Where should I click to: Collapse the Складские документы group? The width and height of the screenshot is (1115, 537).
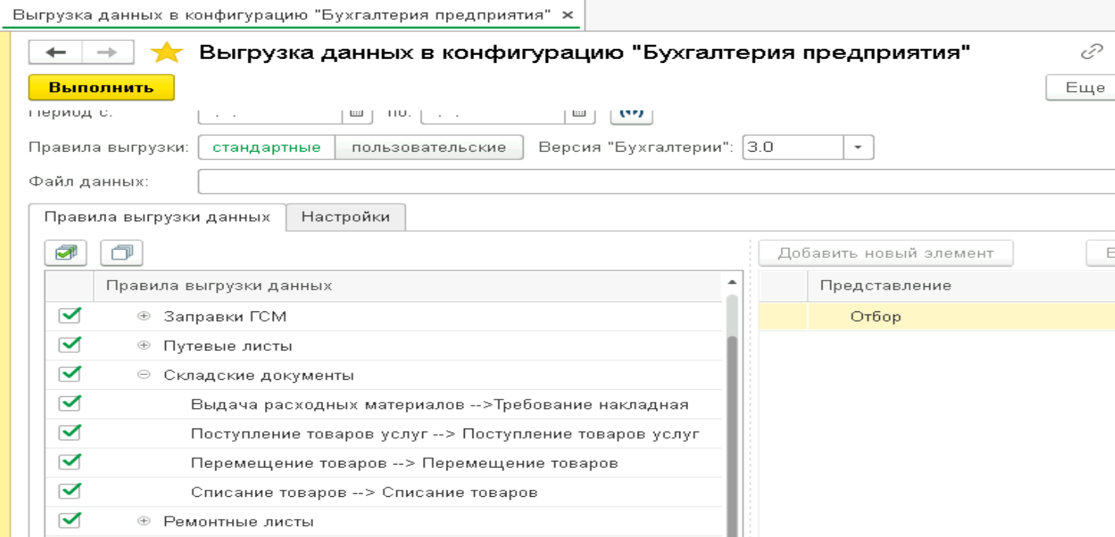click(144, 375)
